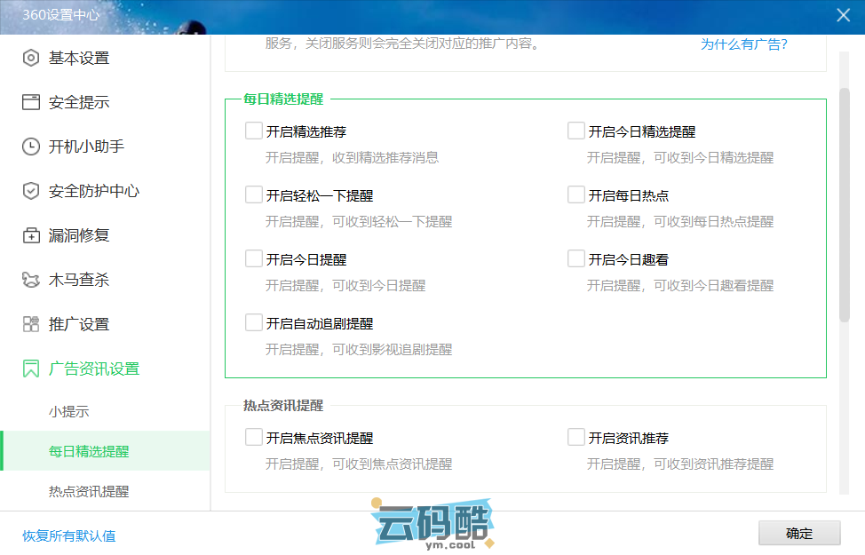Open 基本设置 settings section
865x555 pixels.
coord(66,58)
